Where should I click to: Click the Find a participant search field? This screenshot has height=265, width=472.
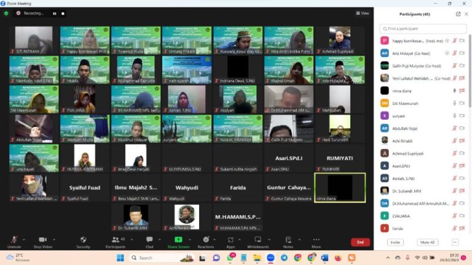pyautogui.click(x=423, y=29)
